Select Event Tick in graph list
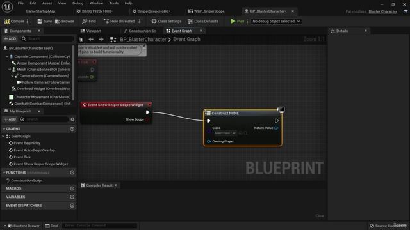 [x=22, y=157]
